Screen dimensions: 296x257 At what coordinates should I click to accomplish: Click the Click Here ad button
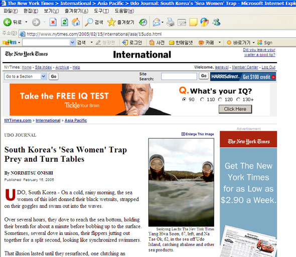click(x=235, y=109)
